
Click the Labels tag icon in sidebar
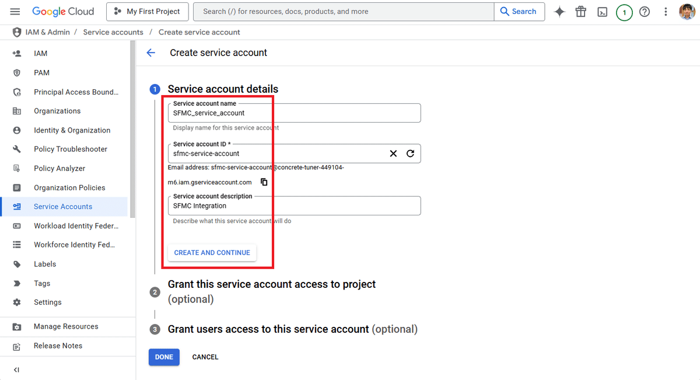pos(17,264)
